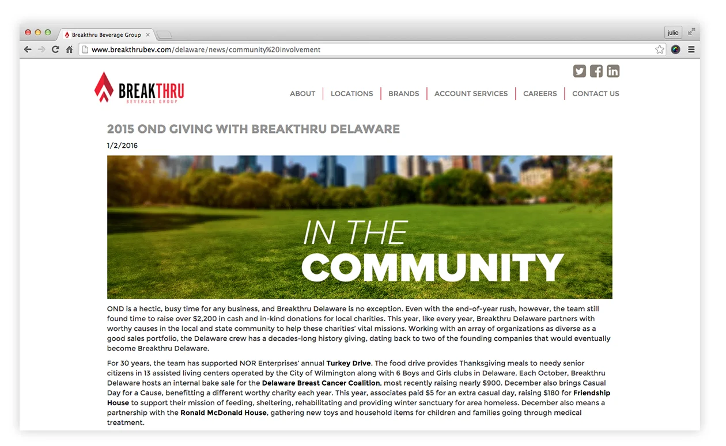Minimize the browser window with the yellow button
726x446 pixels.
pyautogui.click(x=38, y=33)
